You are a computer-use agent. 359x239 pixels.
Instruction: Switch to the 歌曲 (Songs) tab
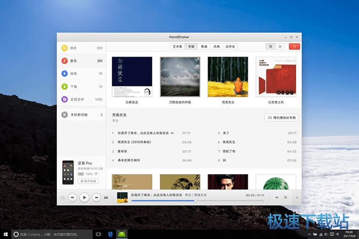(204, 46)
